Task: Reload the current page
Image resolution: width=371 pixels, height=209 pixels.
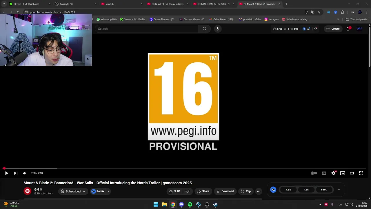Action: point(18,12)
